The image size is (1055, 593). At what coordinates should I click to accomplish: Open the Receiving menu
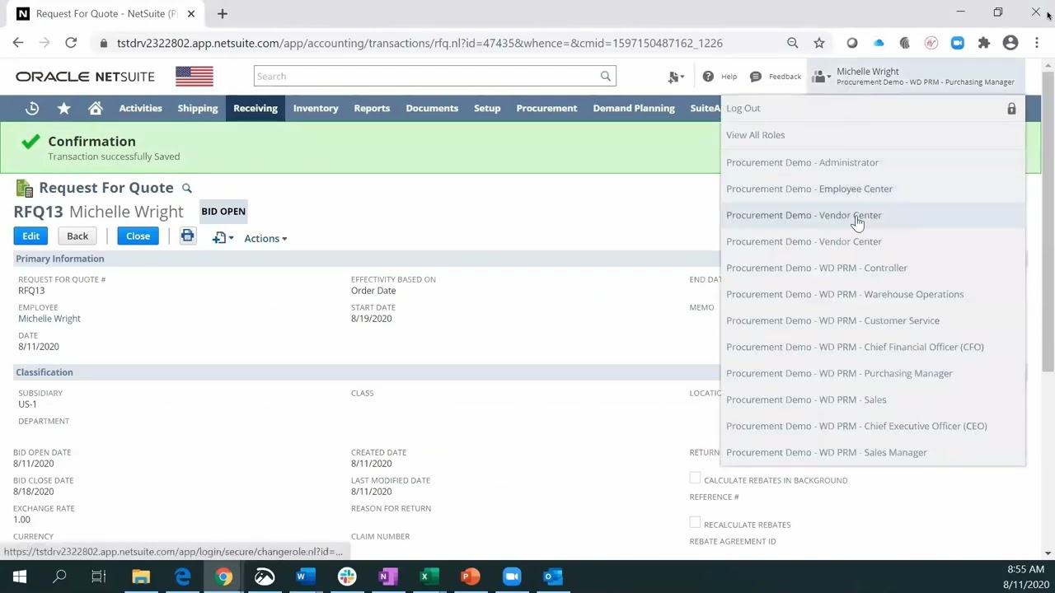pos(256,108)
